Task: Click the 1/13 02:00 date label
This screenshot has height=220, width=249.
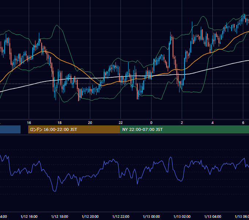Action: pos(182,217)
